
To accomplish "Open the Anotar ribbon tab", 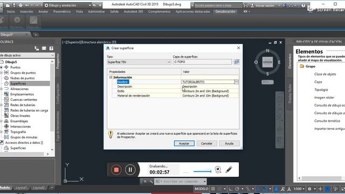I will [43, 11].
